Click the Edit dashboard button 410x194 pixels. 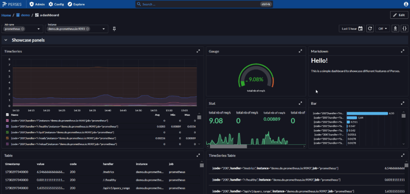(399, 15)
